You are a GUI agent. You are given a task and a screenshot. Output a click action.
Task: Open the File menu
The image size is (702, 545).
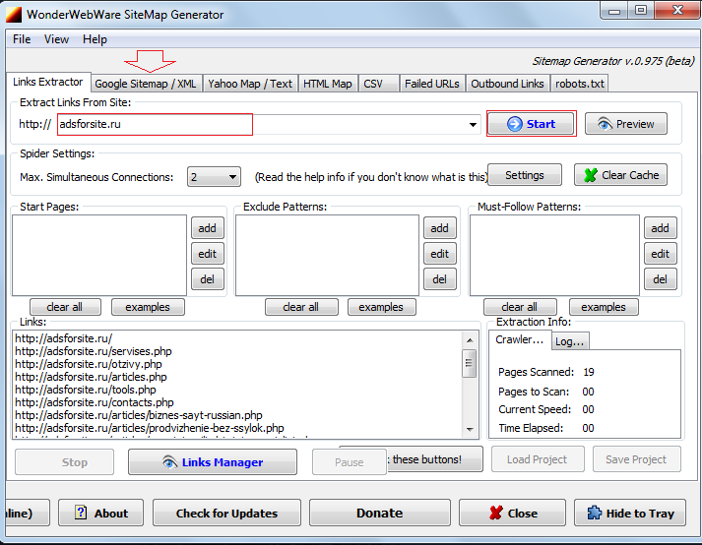coord(22,39)
